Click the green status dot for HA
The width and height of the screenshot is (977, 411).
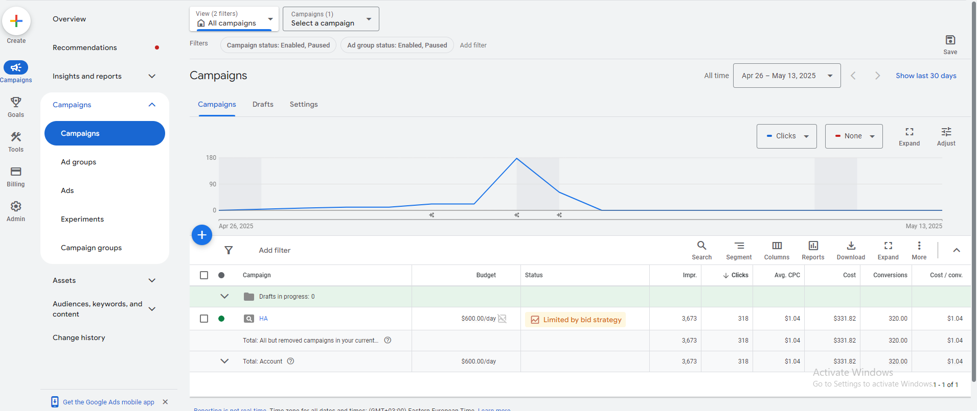221,319
